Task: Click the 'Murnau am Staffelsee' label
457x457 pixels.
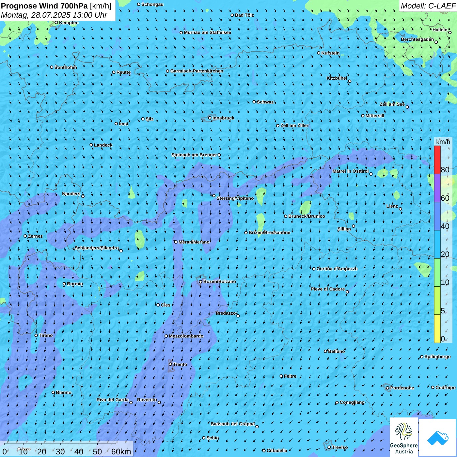Action: [207, 32]
